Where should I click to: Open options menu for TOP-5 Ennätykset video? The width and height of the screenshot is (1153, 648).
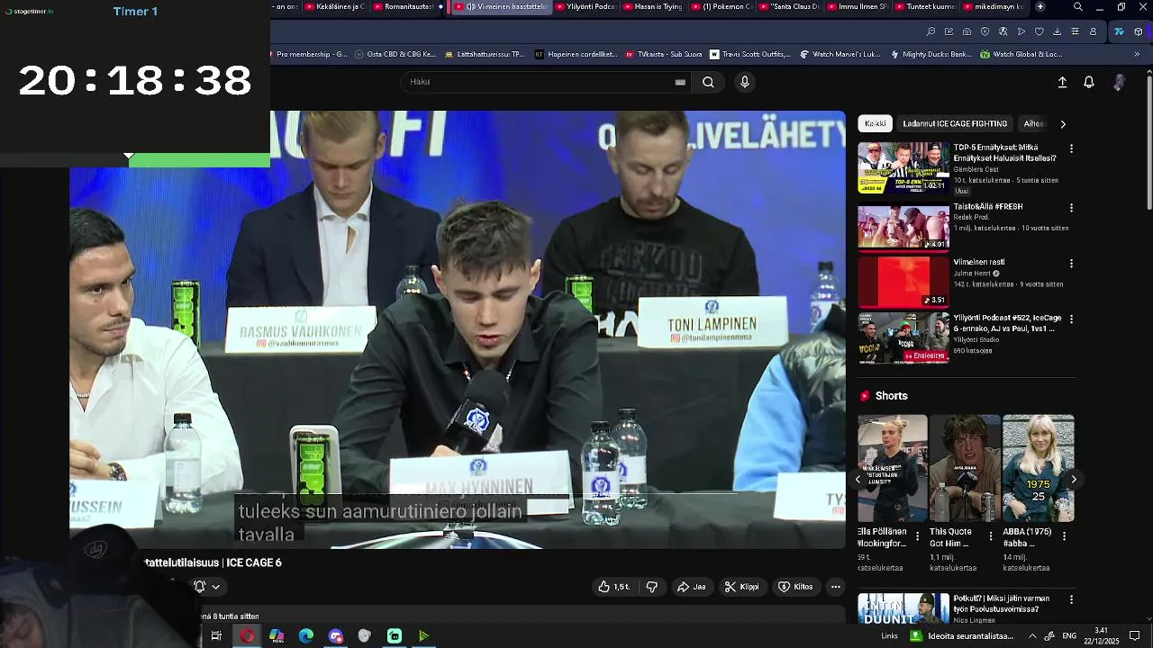coord(1071,148)
